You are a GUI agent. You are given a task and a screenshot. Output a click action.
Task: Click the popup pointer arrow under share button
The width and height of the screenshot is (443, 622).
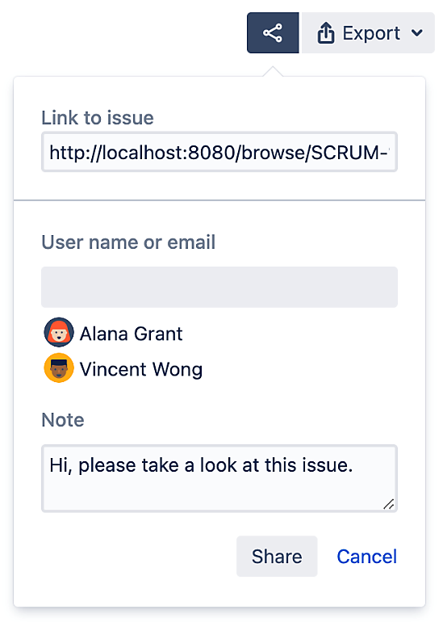(273, 71)
